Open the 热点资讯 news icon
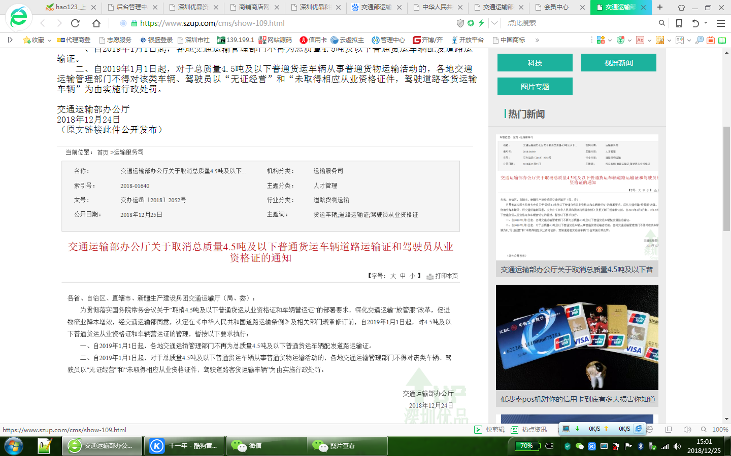 [x=528, y=430]
